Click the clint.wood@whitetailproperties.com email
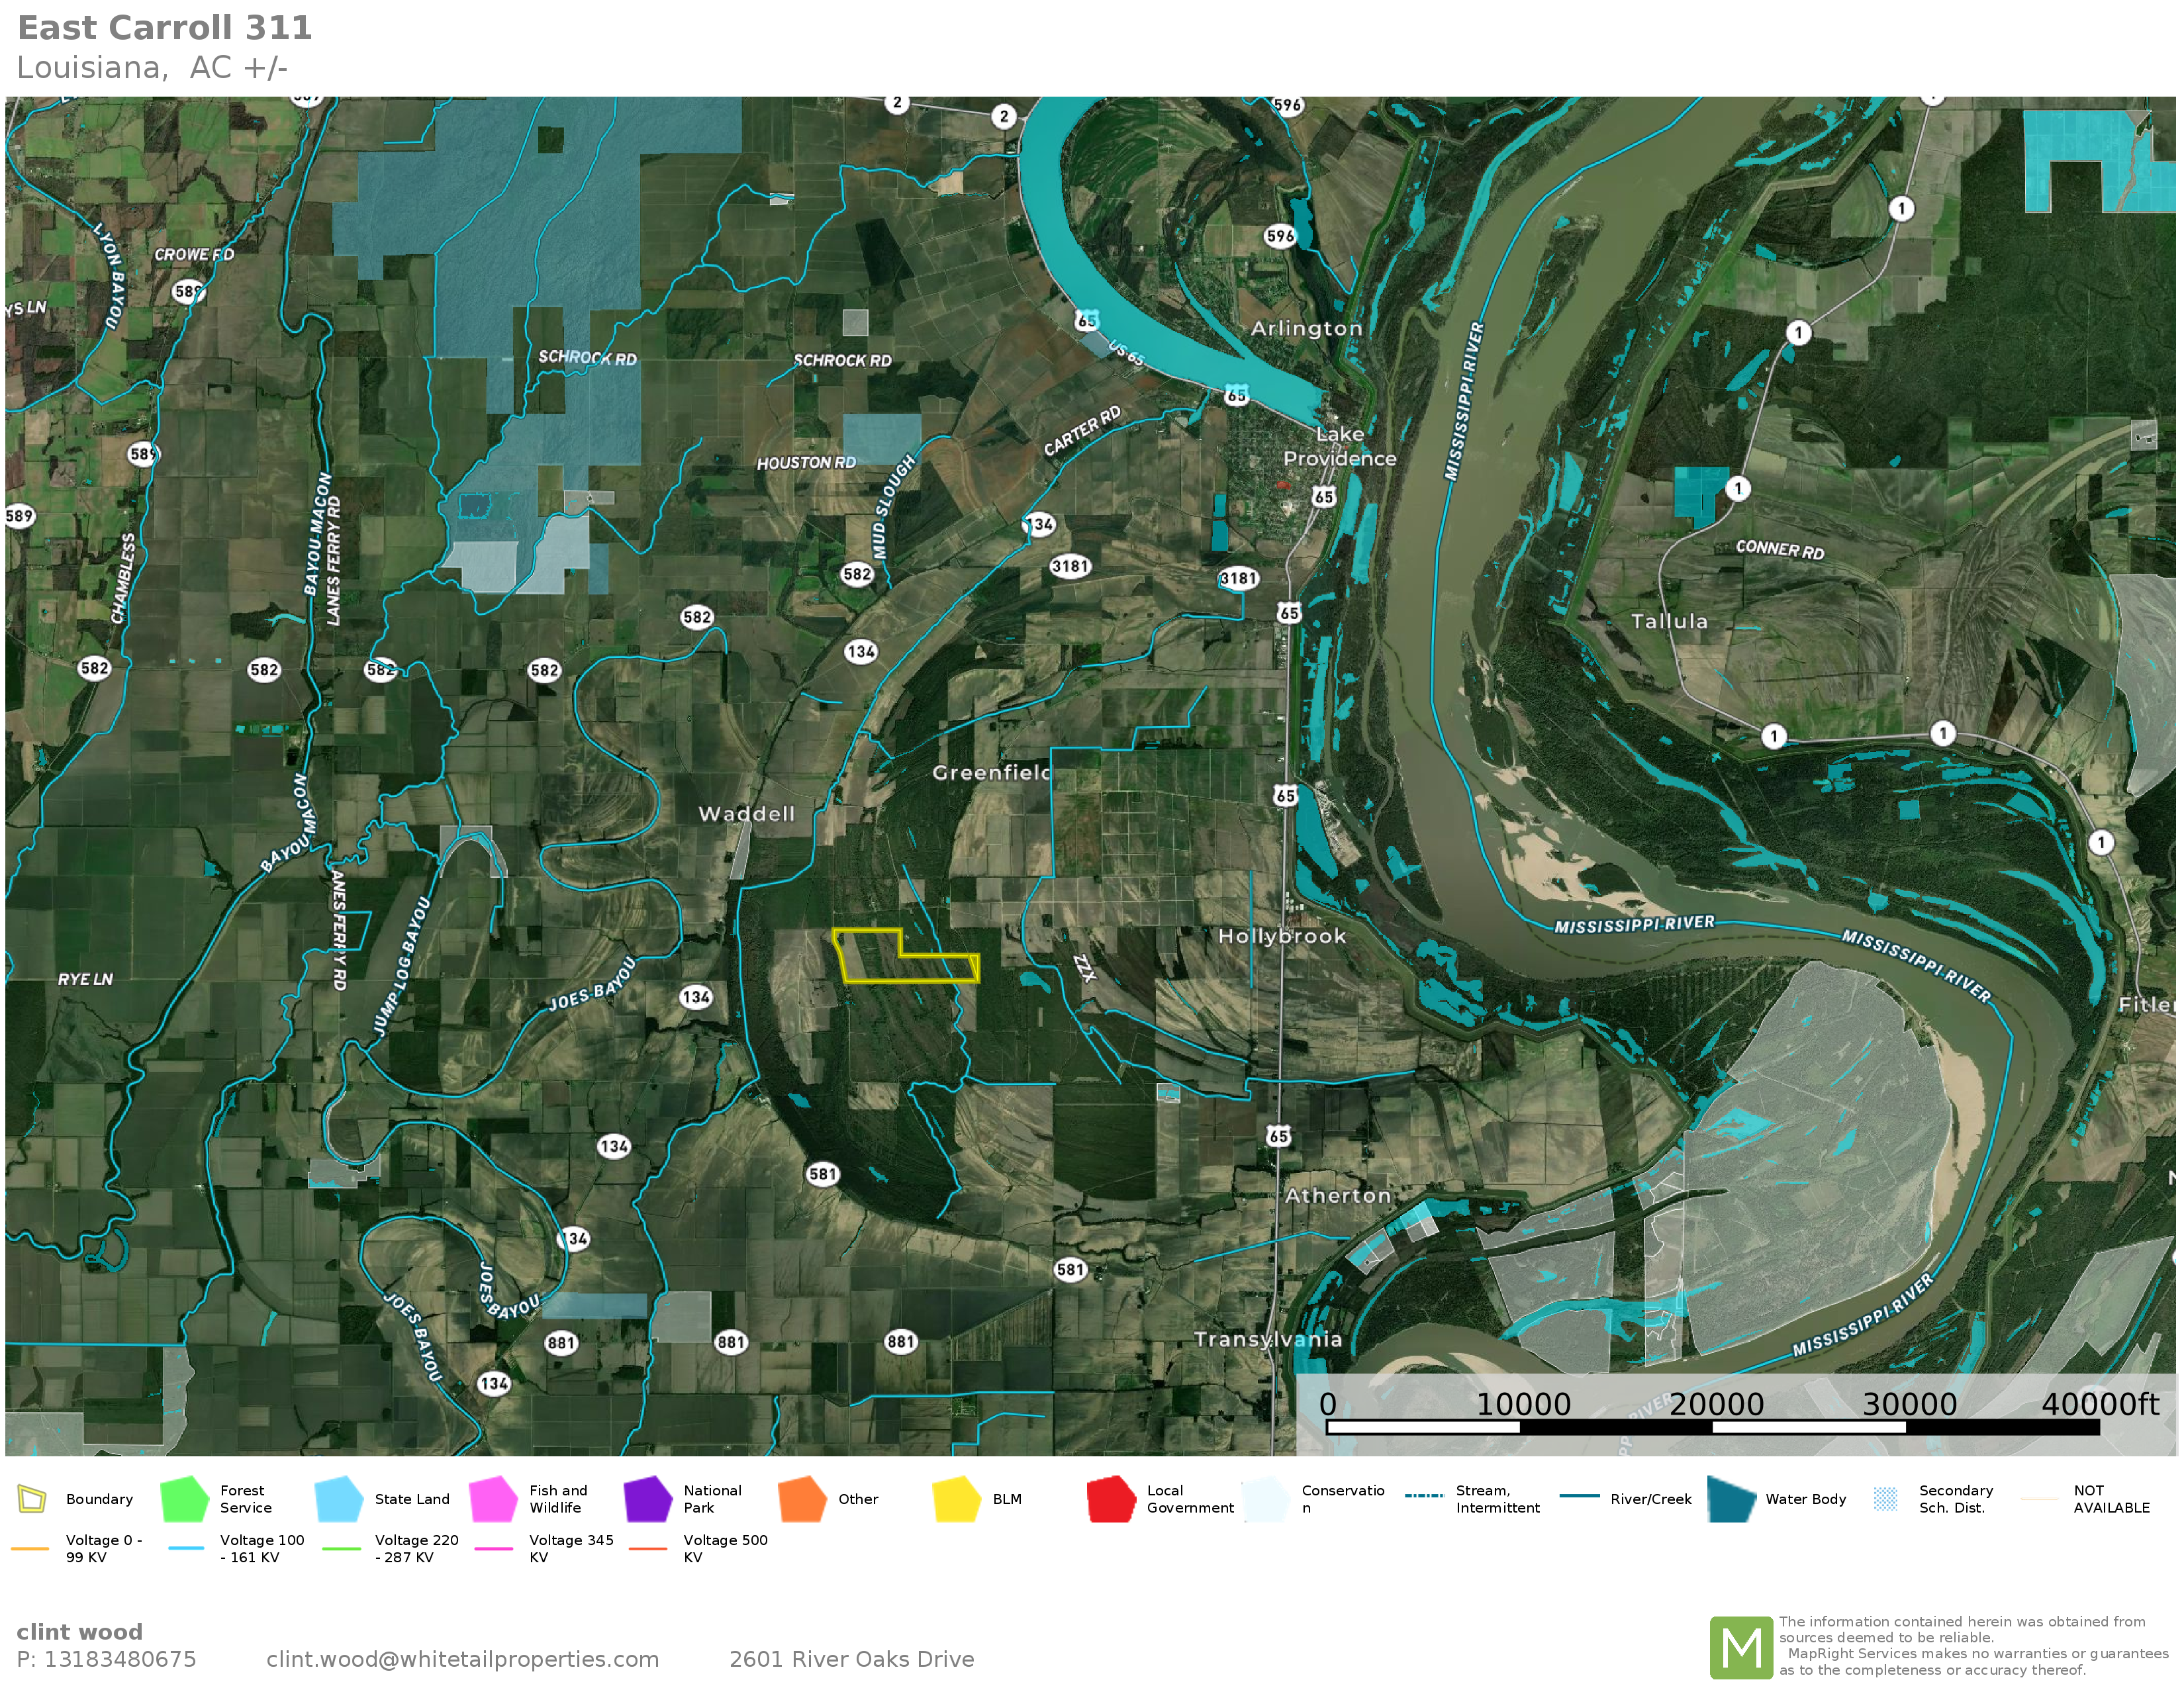 [x=462, y=1659]
